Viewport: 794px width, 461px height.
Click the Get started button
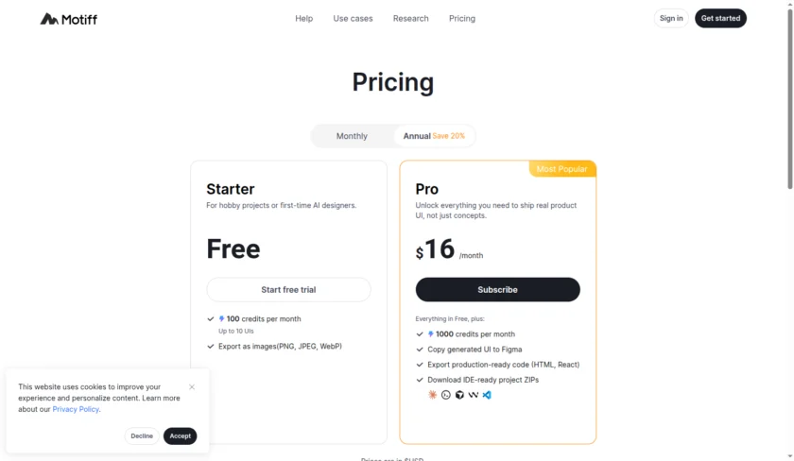coord(720,18)
